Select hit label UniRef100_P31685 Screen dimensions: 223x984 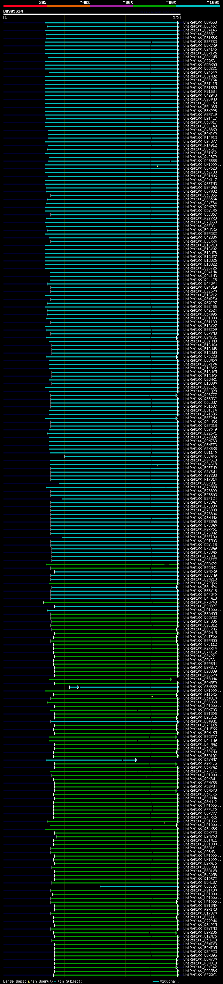(x=200, y=88)
